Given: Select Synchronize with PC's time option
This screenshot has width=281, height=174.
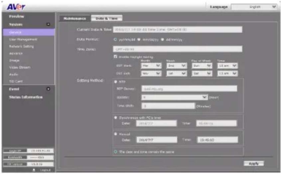Looking at the screenshot, I should (116, 118).
